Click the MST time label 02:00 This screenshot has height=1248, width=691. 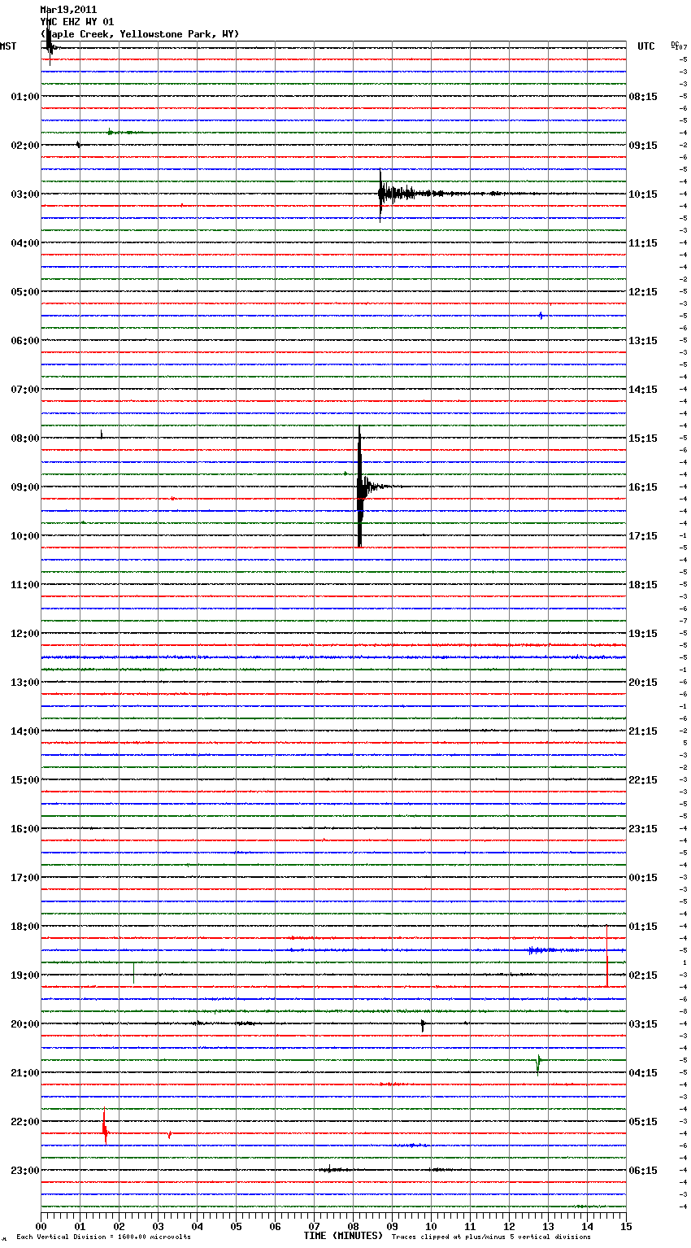(25, 146)
